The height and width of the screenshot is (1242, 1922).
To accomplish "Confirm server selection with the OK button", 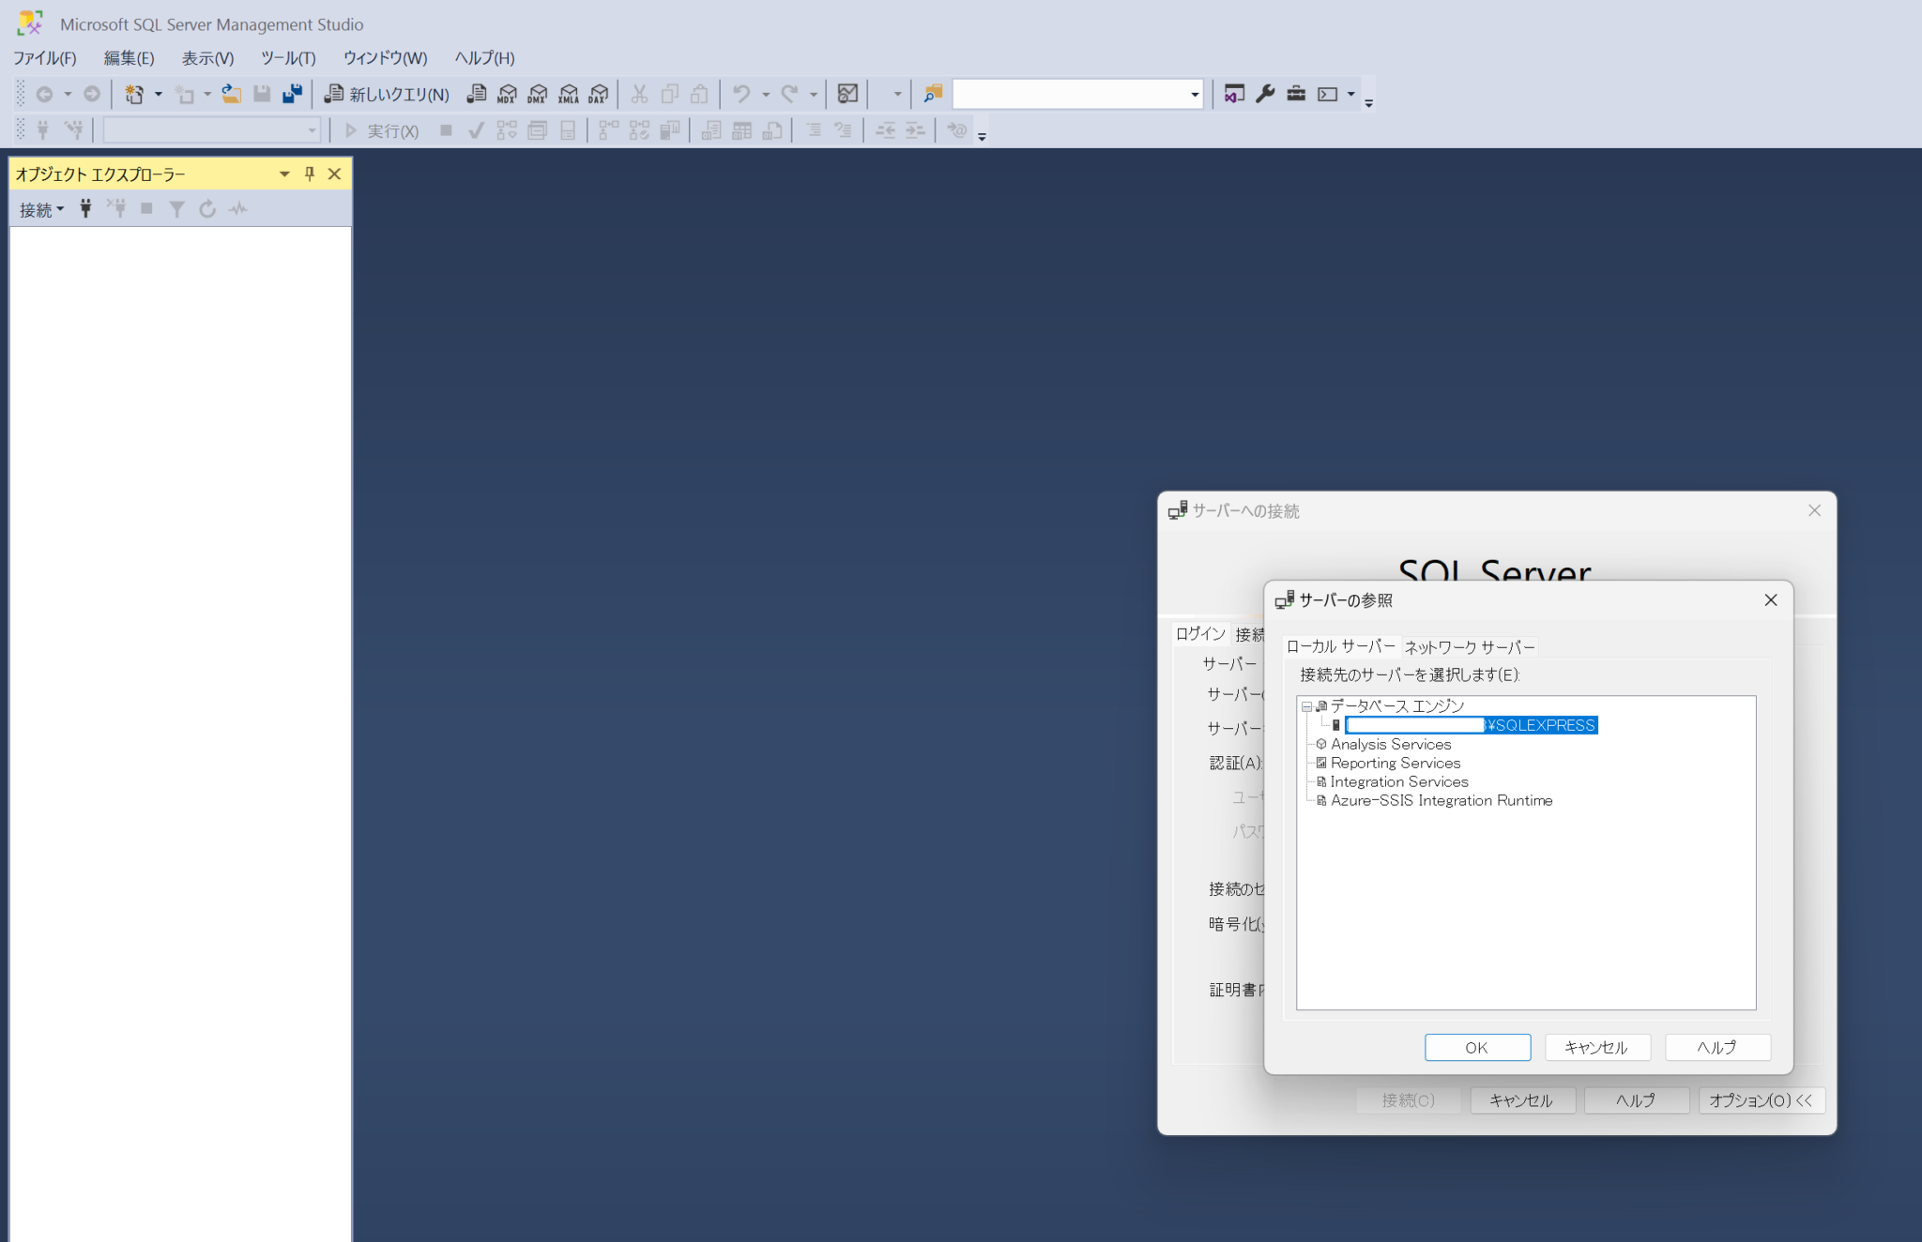I will (1476, 1047).
